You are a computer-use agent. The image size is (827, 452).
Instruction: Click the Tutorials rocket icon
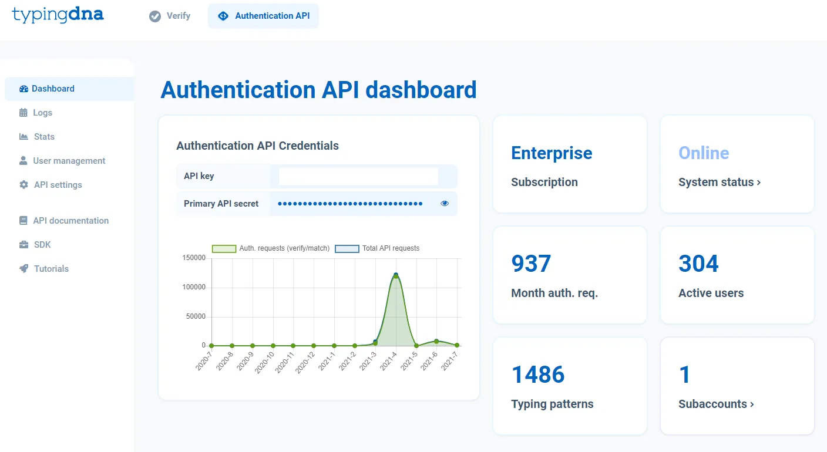point(23,269)
